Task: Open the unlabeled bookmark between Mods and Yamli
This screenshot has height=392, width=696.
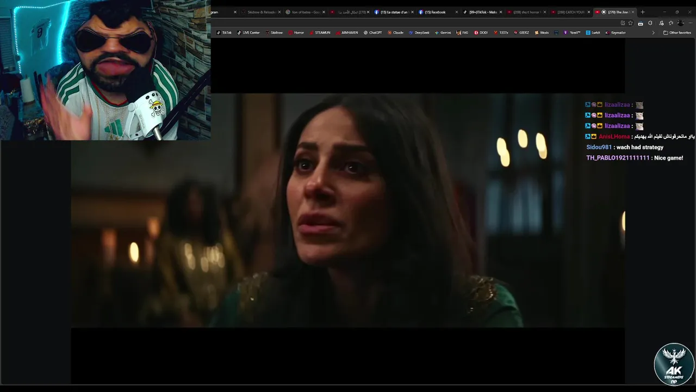Action: (556, 33)
